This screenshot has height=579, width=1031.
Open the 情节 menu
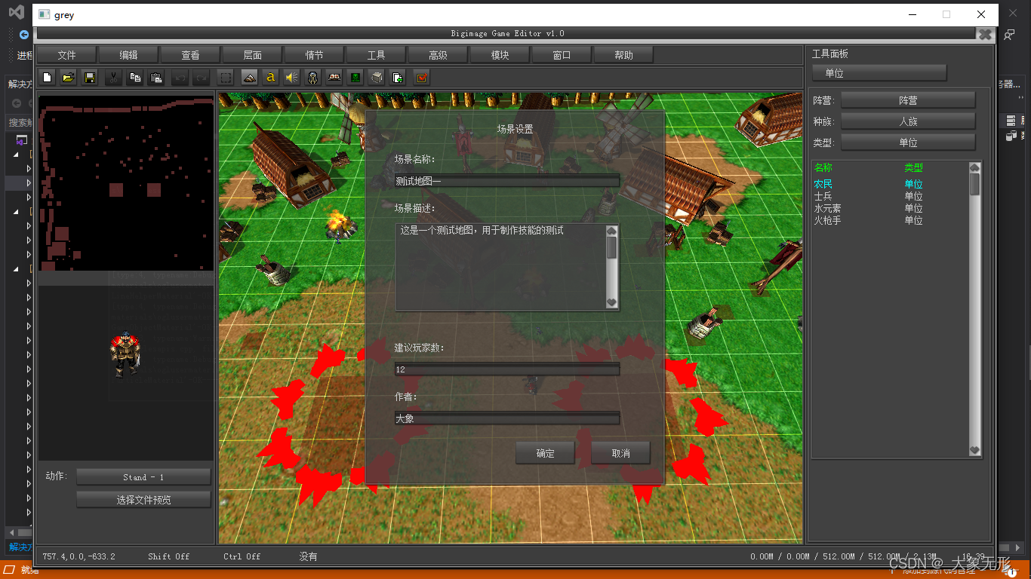pyautogui.click(x=315, y=55)
